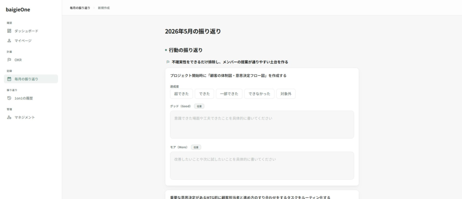
Task: Click the 1on1の履歴 history clock icon
Action: click(9, 98)
